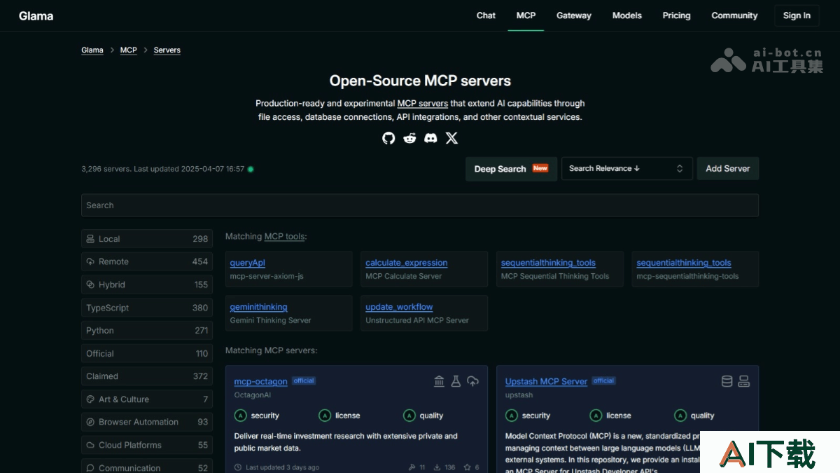840x473 pixels.
Task: Open the Models nav item
Action: (x=627, y=15)
